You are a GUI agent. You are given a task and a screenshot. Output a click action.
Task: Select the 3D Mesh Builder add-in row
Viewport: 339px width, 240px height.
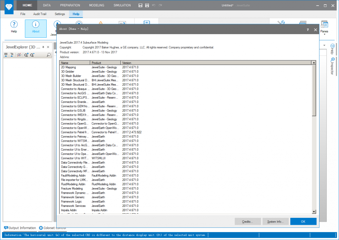point(186,76)
